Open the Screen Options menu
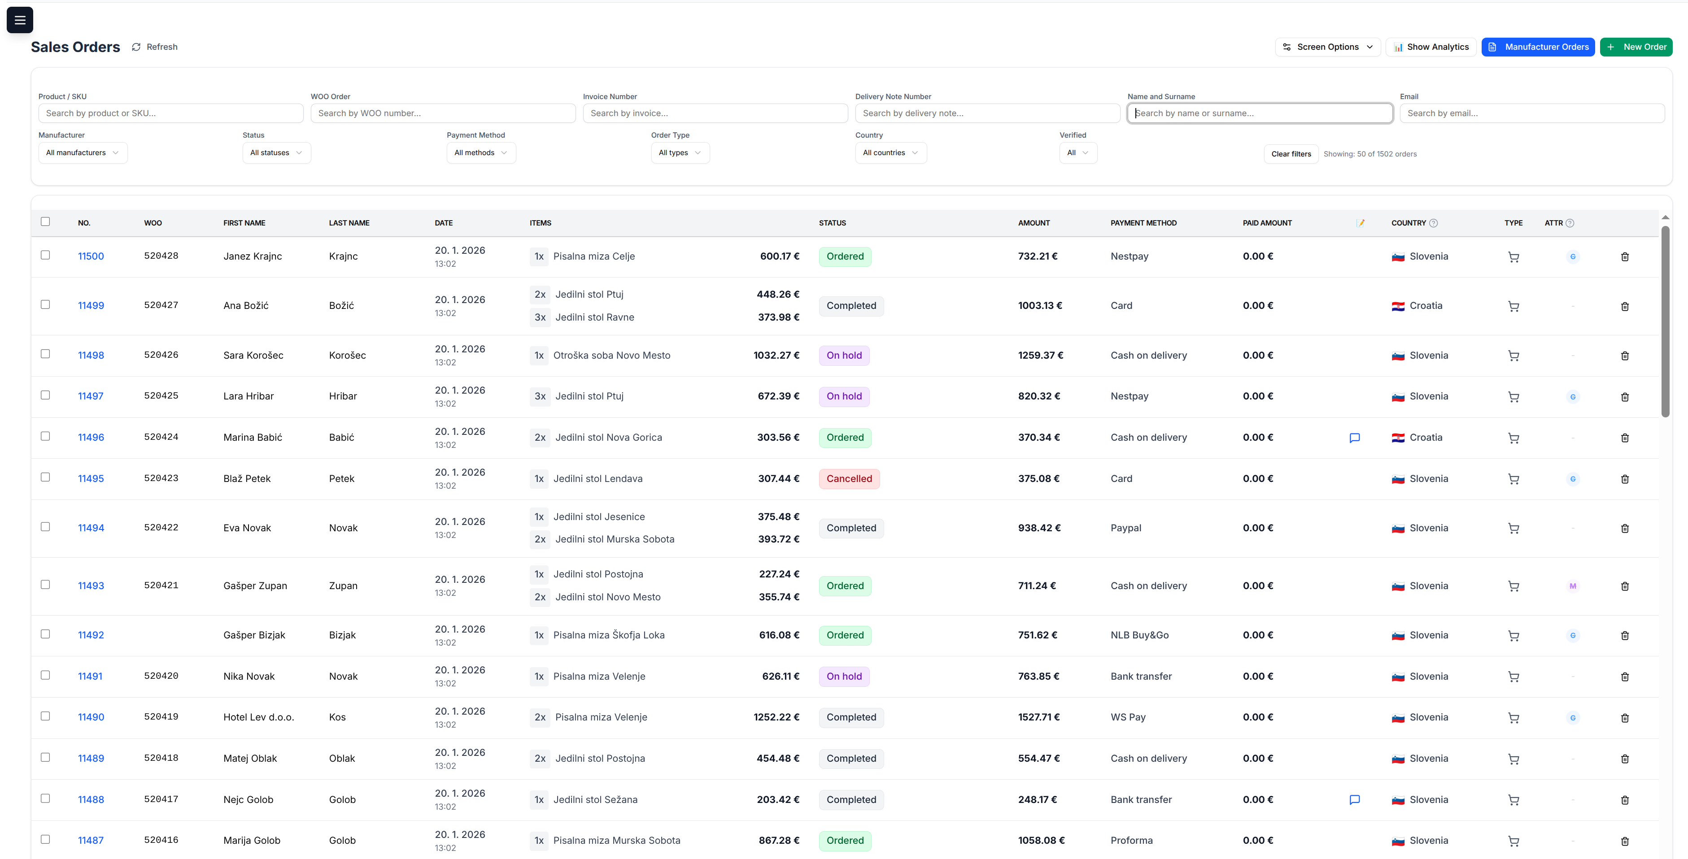 1327,47
